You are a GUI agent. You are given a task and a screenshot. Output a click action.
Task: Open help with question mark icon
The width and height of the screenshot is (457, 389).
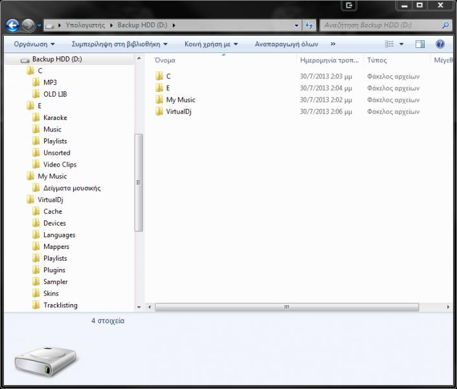(440, 44)
